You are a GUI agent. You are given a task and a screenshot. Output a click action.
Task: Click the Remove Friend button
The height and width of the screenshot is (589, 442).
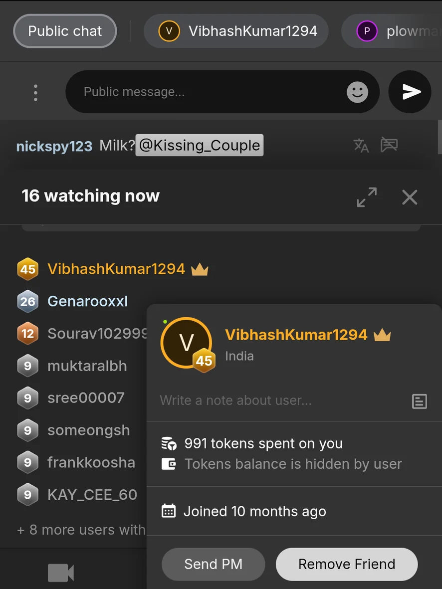click(347, 564)
